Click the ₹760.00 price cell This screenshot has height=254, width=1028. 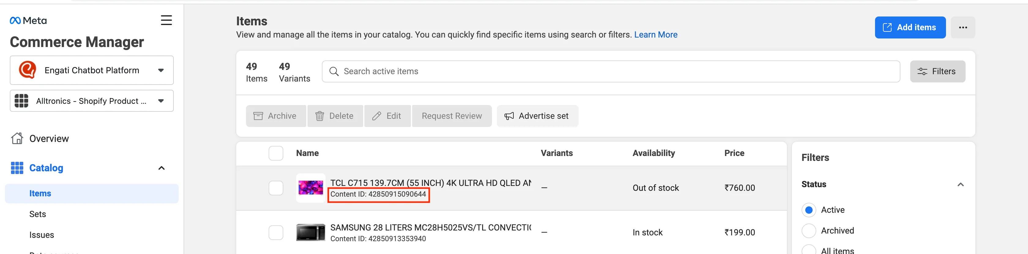(739, 188)
